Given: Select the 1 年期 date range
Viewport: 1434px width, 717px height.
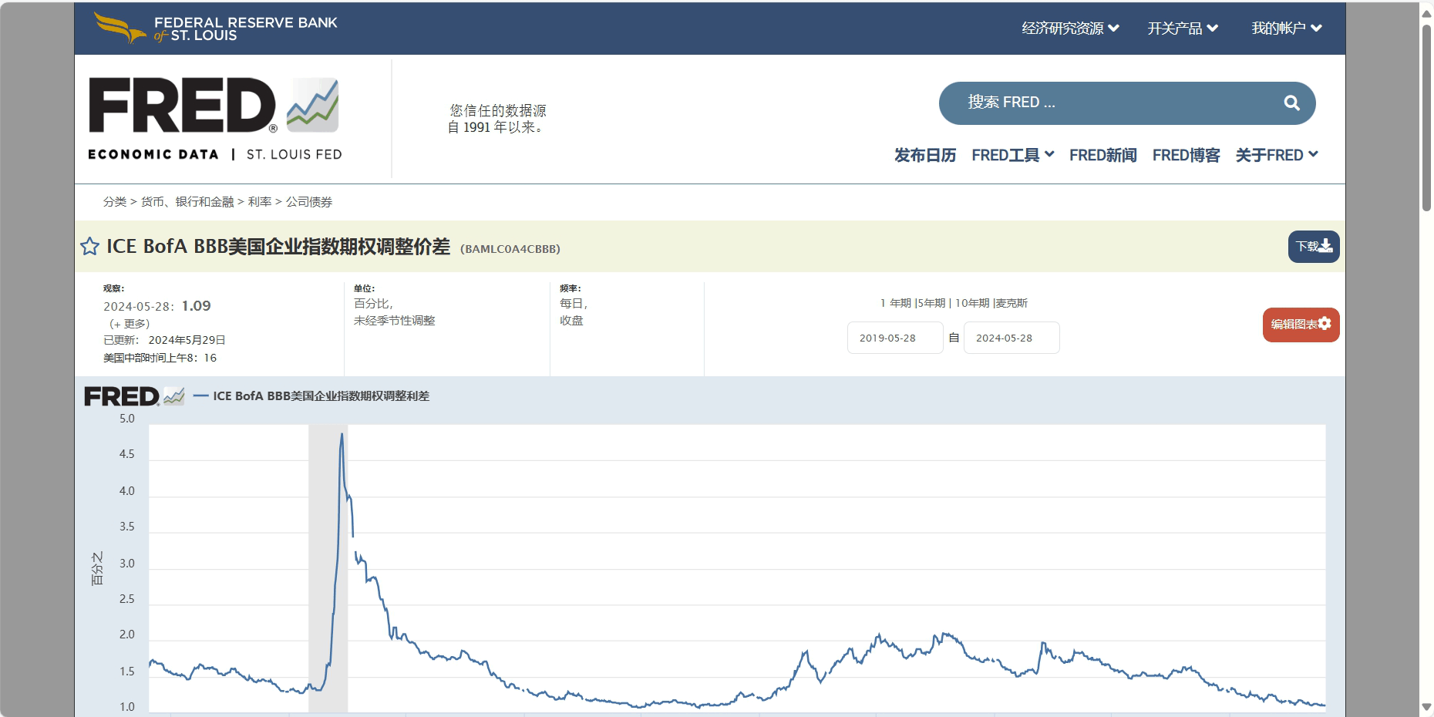Looking at the screenshot, I should pyautogui.click(x=895, y=303).
